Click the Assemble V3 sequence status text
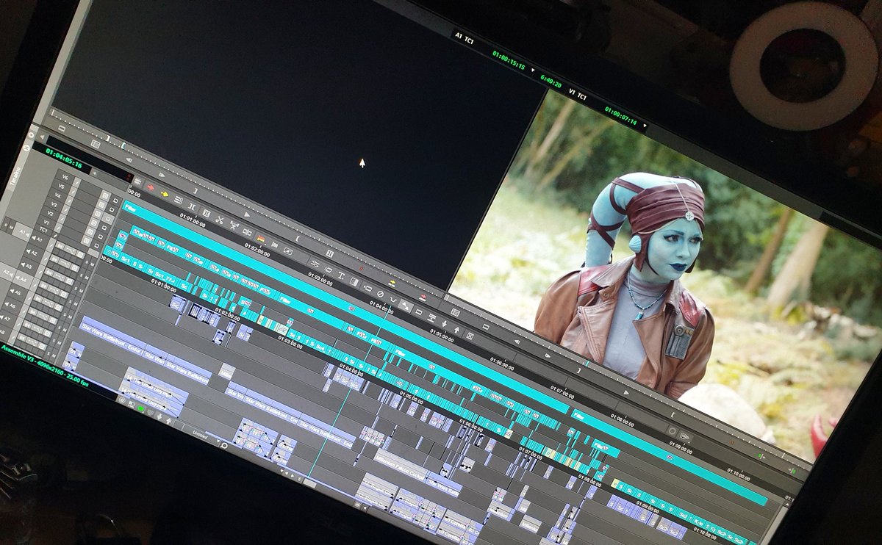This screenshot has height=545, width=882. [46, 367]
